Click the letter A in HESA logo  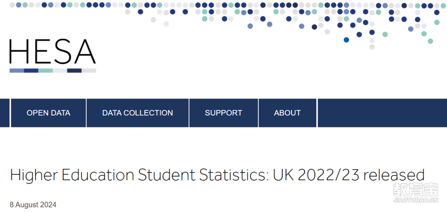84,52
